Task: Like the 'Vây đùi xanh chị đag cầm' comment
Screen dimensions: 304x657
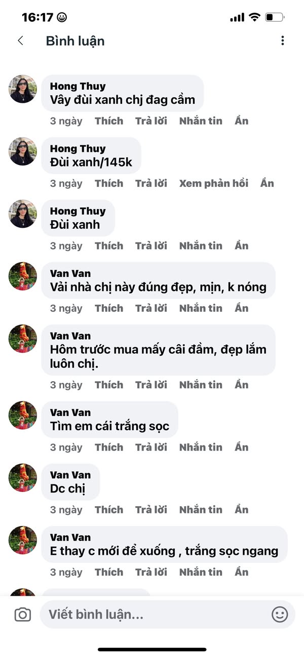Action: (108, 121)
